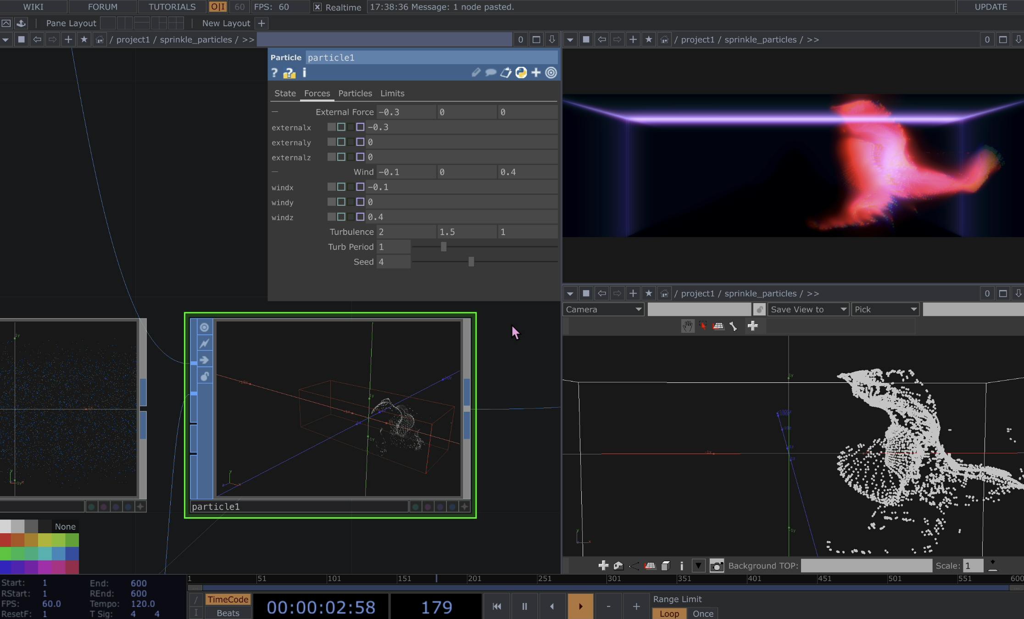Toggle the Realtime checkbox
The image size is (1024, 619).
(x=317, y=7)
